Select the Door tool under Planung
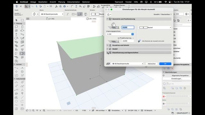The width and height of the screenshot is (205, 115). point(22,27)
